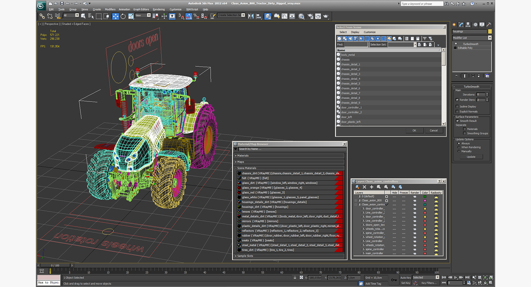Select the Select and Link tool
531x287 pixels.
[x=42, y=16]
